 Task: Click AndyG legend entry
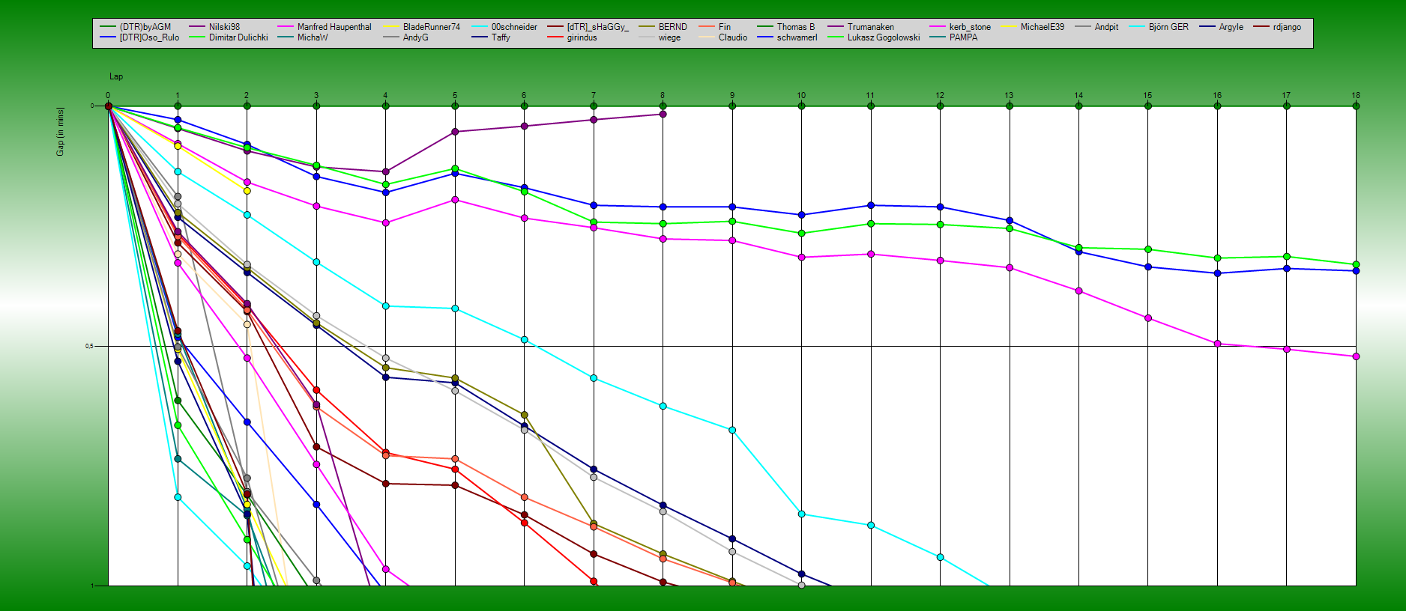416,37
